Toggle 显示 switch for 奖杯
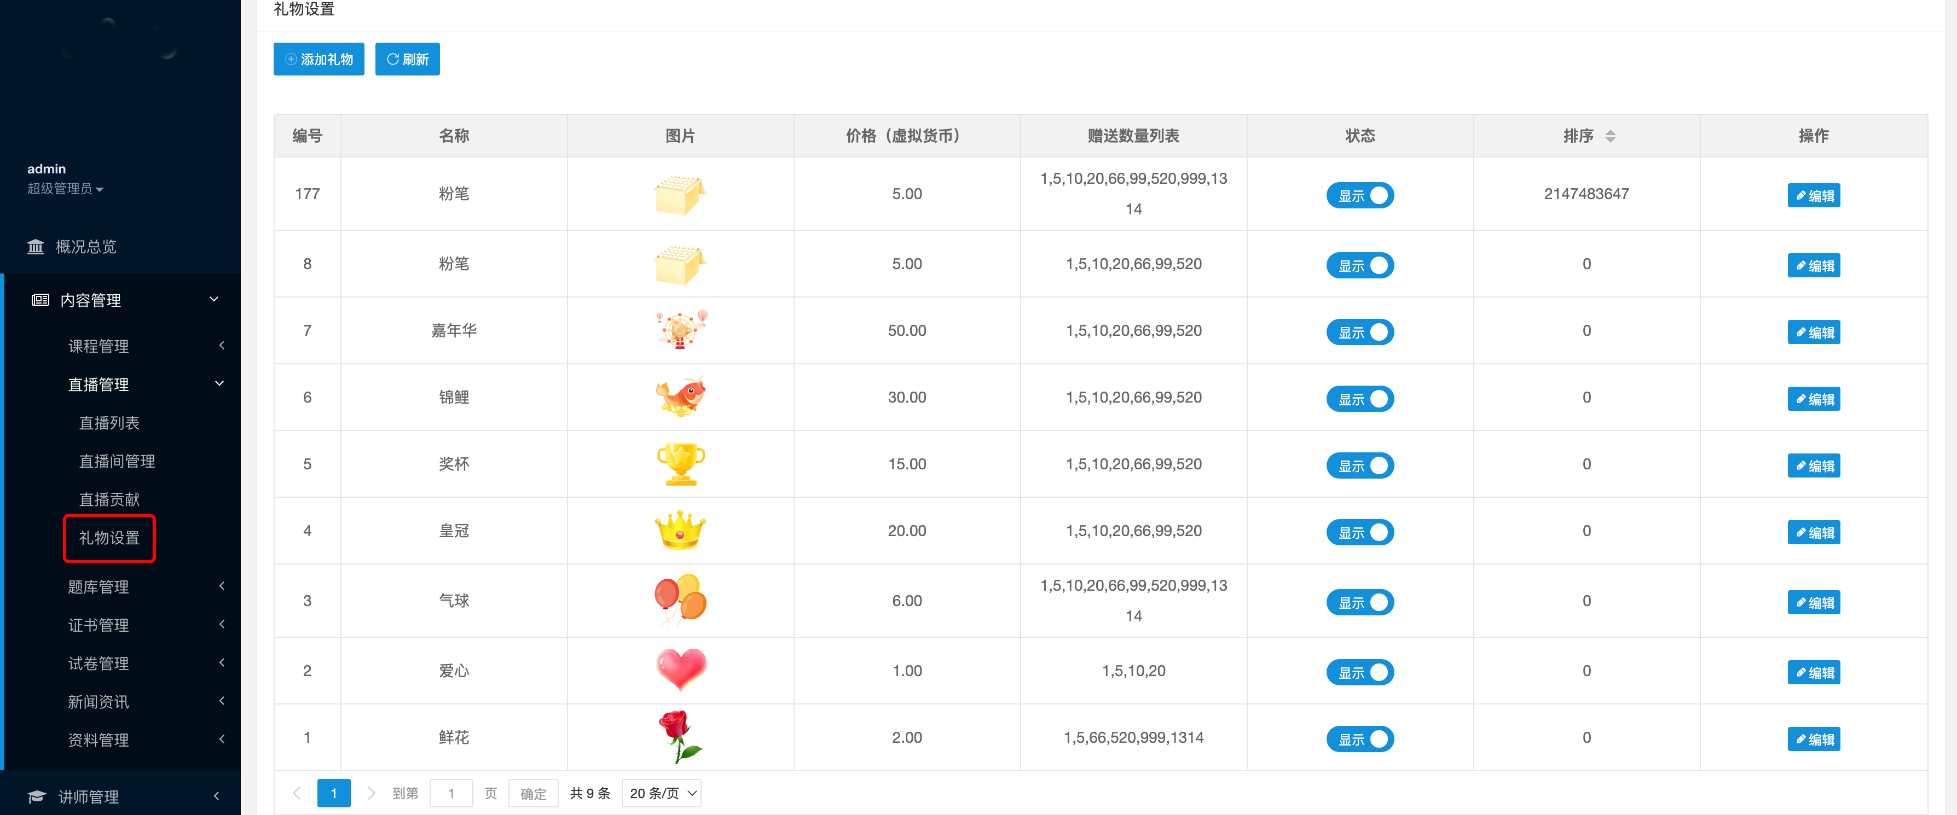Image resolution: width=1957 pixels, height=815 pixels. [1360, 465]
